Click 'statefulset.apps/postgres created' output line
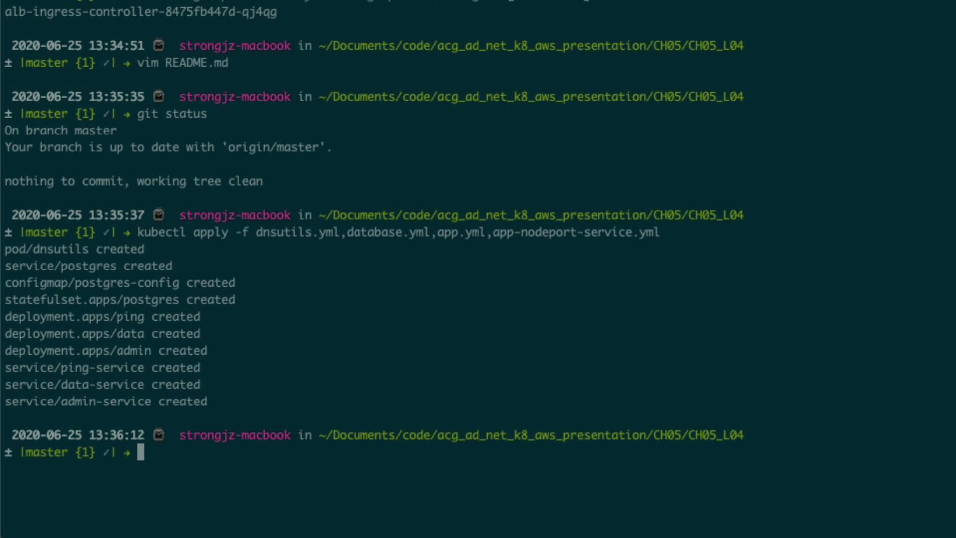 click(x=120, y=300)
